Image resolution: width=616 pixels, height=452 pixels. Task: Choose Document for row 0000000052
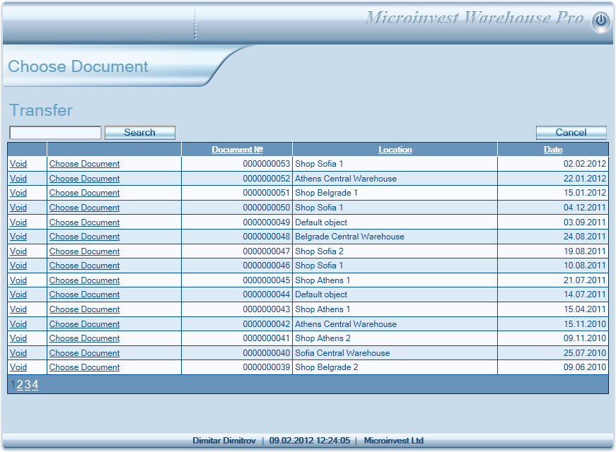coord(84,179)
